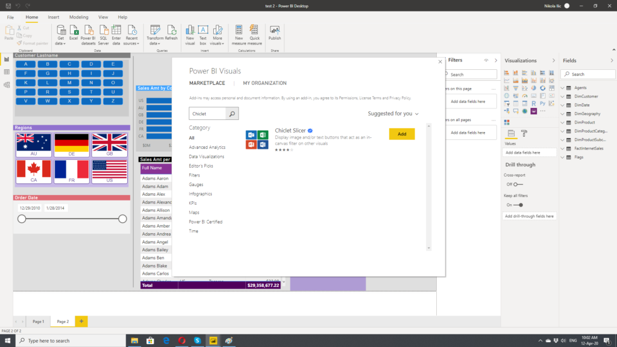Go to Page 1 tab
This screenshot has width=617, height=347.
coord(38,322)
